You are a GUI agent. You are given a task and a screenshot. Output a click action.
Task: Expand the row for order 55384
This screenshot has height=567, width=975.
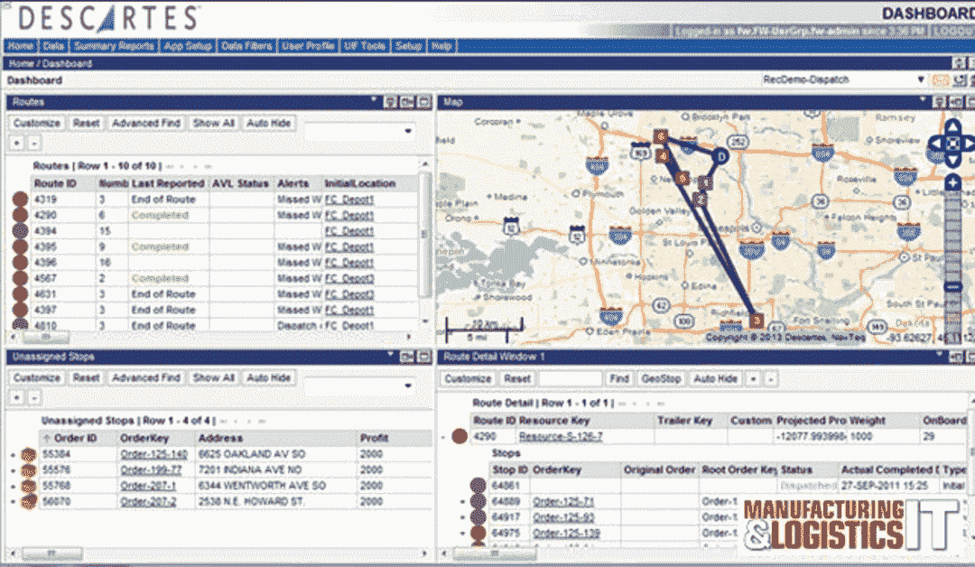(13, 454)
